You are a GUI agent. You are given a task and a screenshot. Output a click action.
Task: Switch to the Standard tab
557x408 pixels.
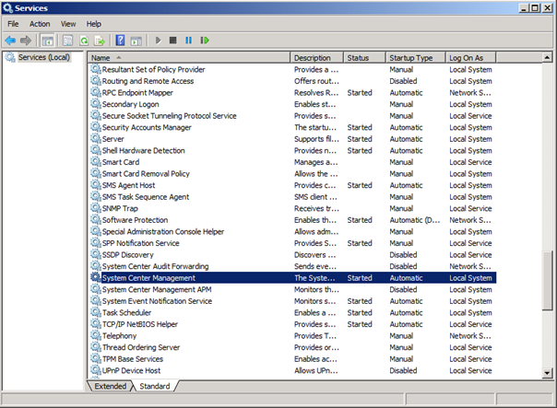pyautogui.click(x=155, y=386)
